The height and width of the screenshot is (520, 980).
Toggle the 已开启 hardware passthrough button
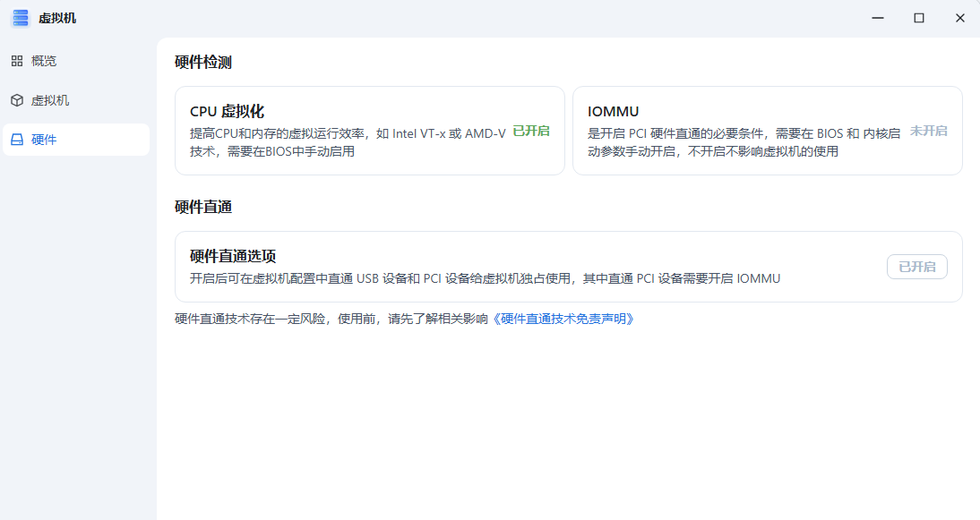917,268
